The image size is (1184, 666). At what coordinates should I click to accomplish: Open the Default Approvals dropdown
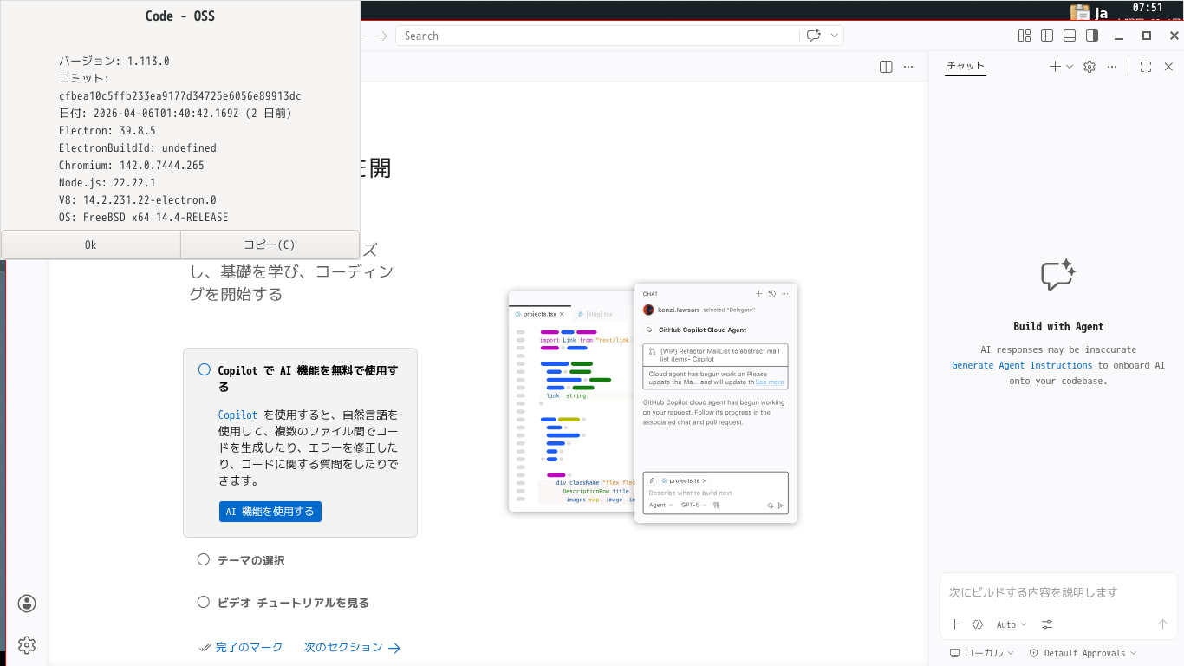(1082, 653)
